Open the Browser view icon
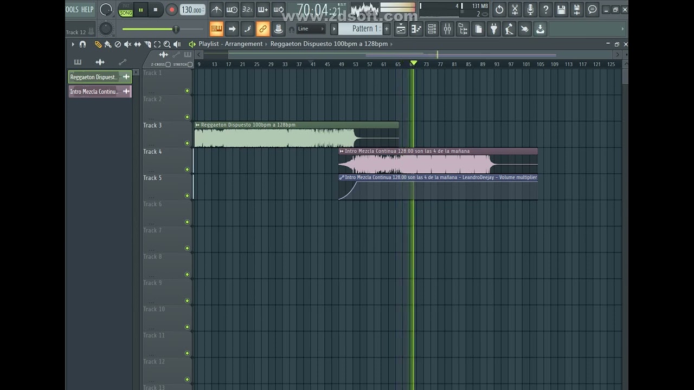The image size is (694, 390). (463, 29)
